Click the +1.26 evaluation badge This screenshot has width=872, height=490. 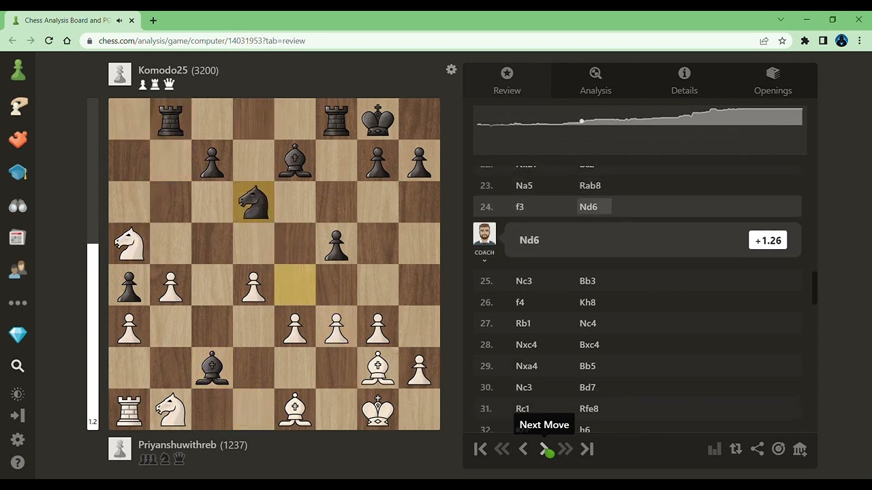[768, 240]
